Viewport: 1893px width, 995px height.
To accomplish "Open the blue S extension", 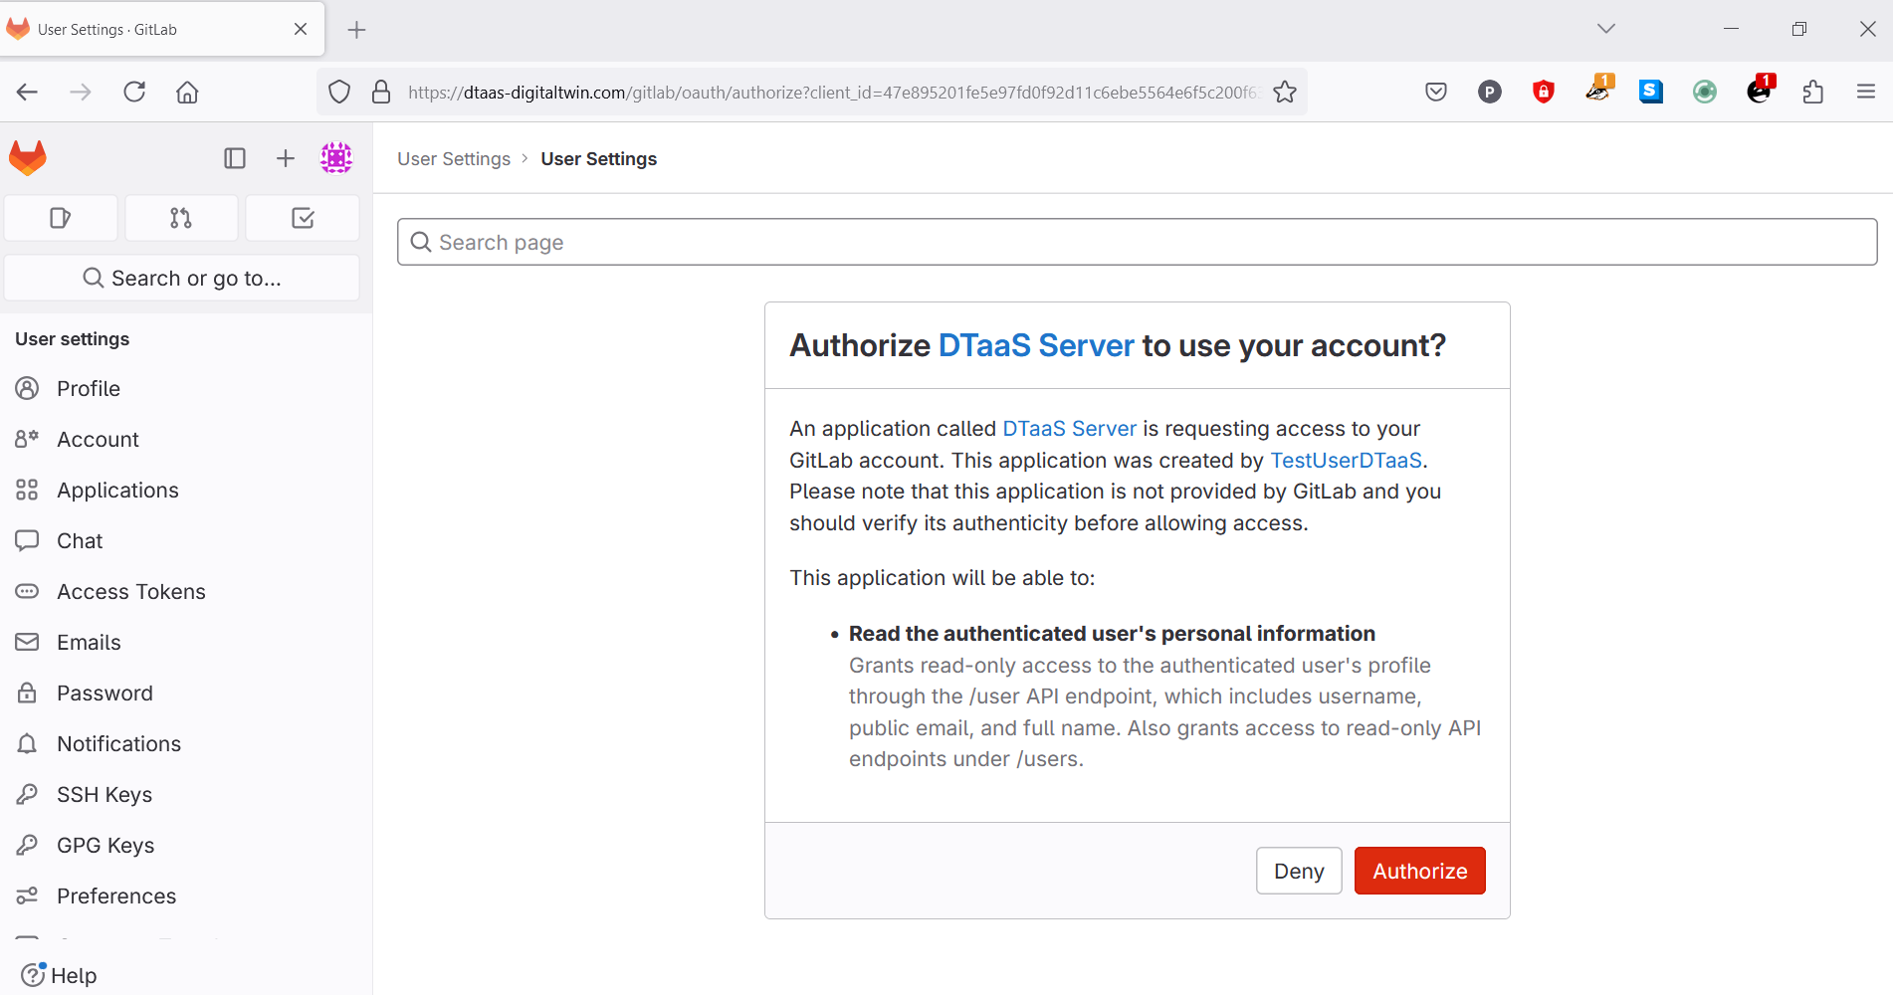I will pyautogui.click(x=1651, y=93).
